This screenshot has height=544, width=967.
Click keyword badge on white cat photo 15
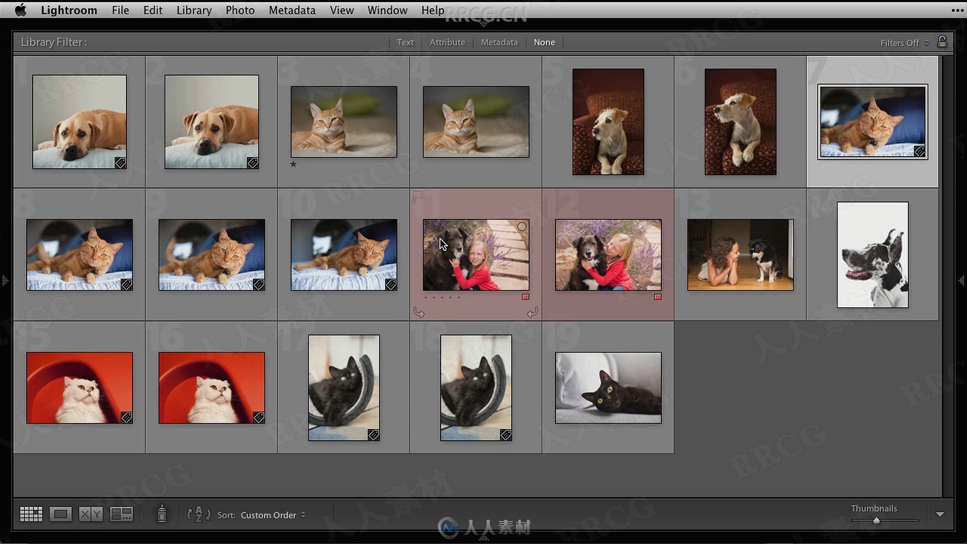126,418
